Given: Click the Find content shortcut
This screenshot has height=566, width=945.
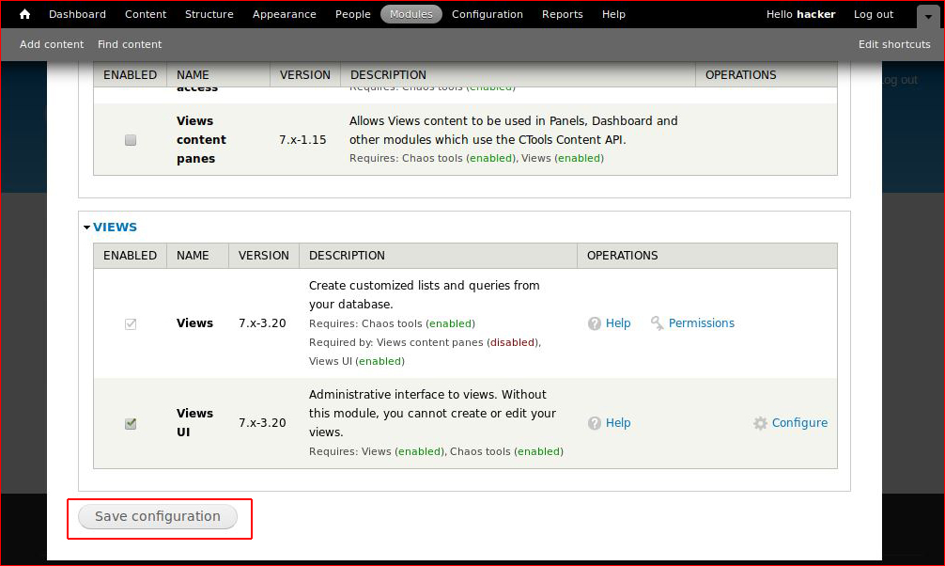Looking at the screenshot, I should 130,44.
